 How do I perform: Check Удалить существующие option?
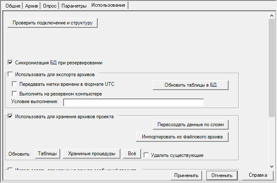tap(146, 155)
